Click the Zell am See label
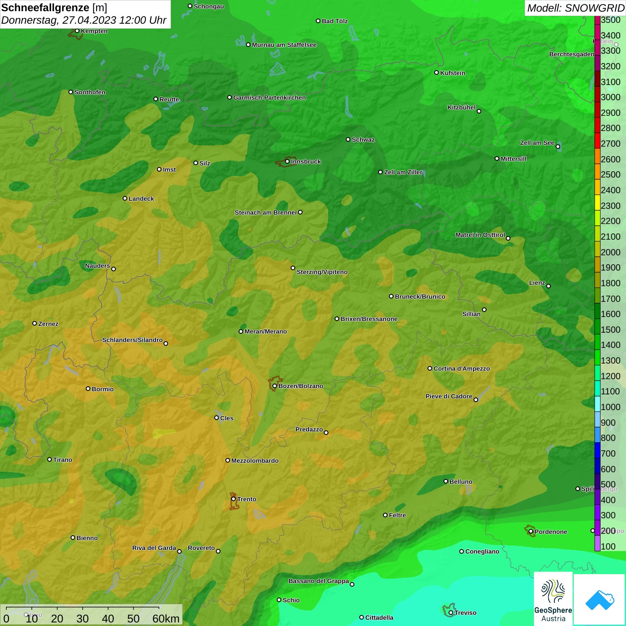The height and width of the screenshot is (626, 626). pyautogui.click(x=537, y=143)
